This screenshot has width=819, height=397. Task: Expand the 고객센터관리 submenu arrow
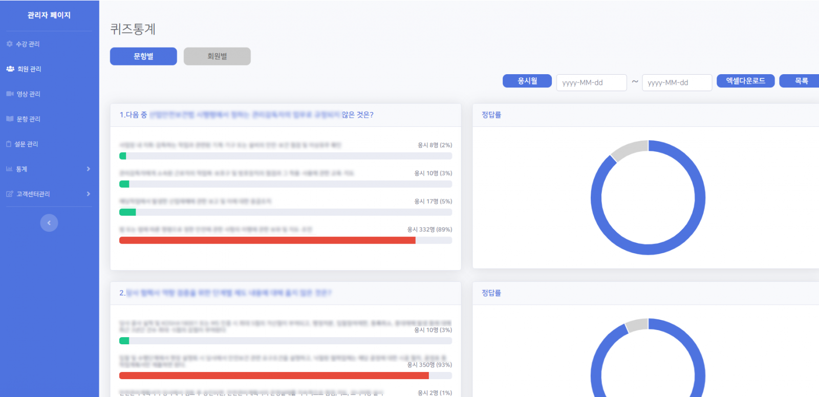pos(88,194)
